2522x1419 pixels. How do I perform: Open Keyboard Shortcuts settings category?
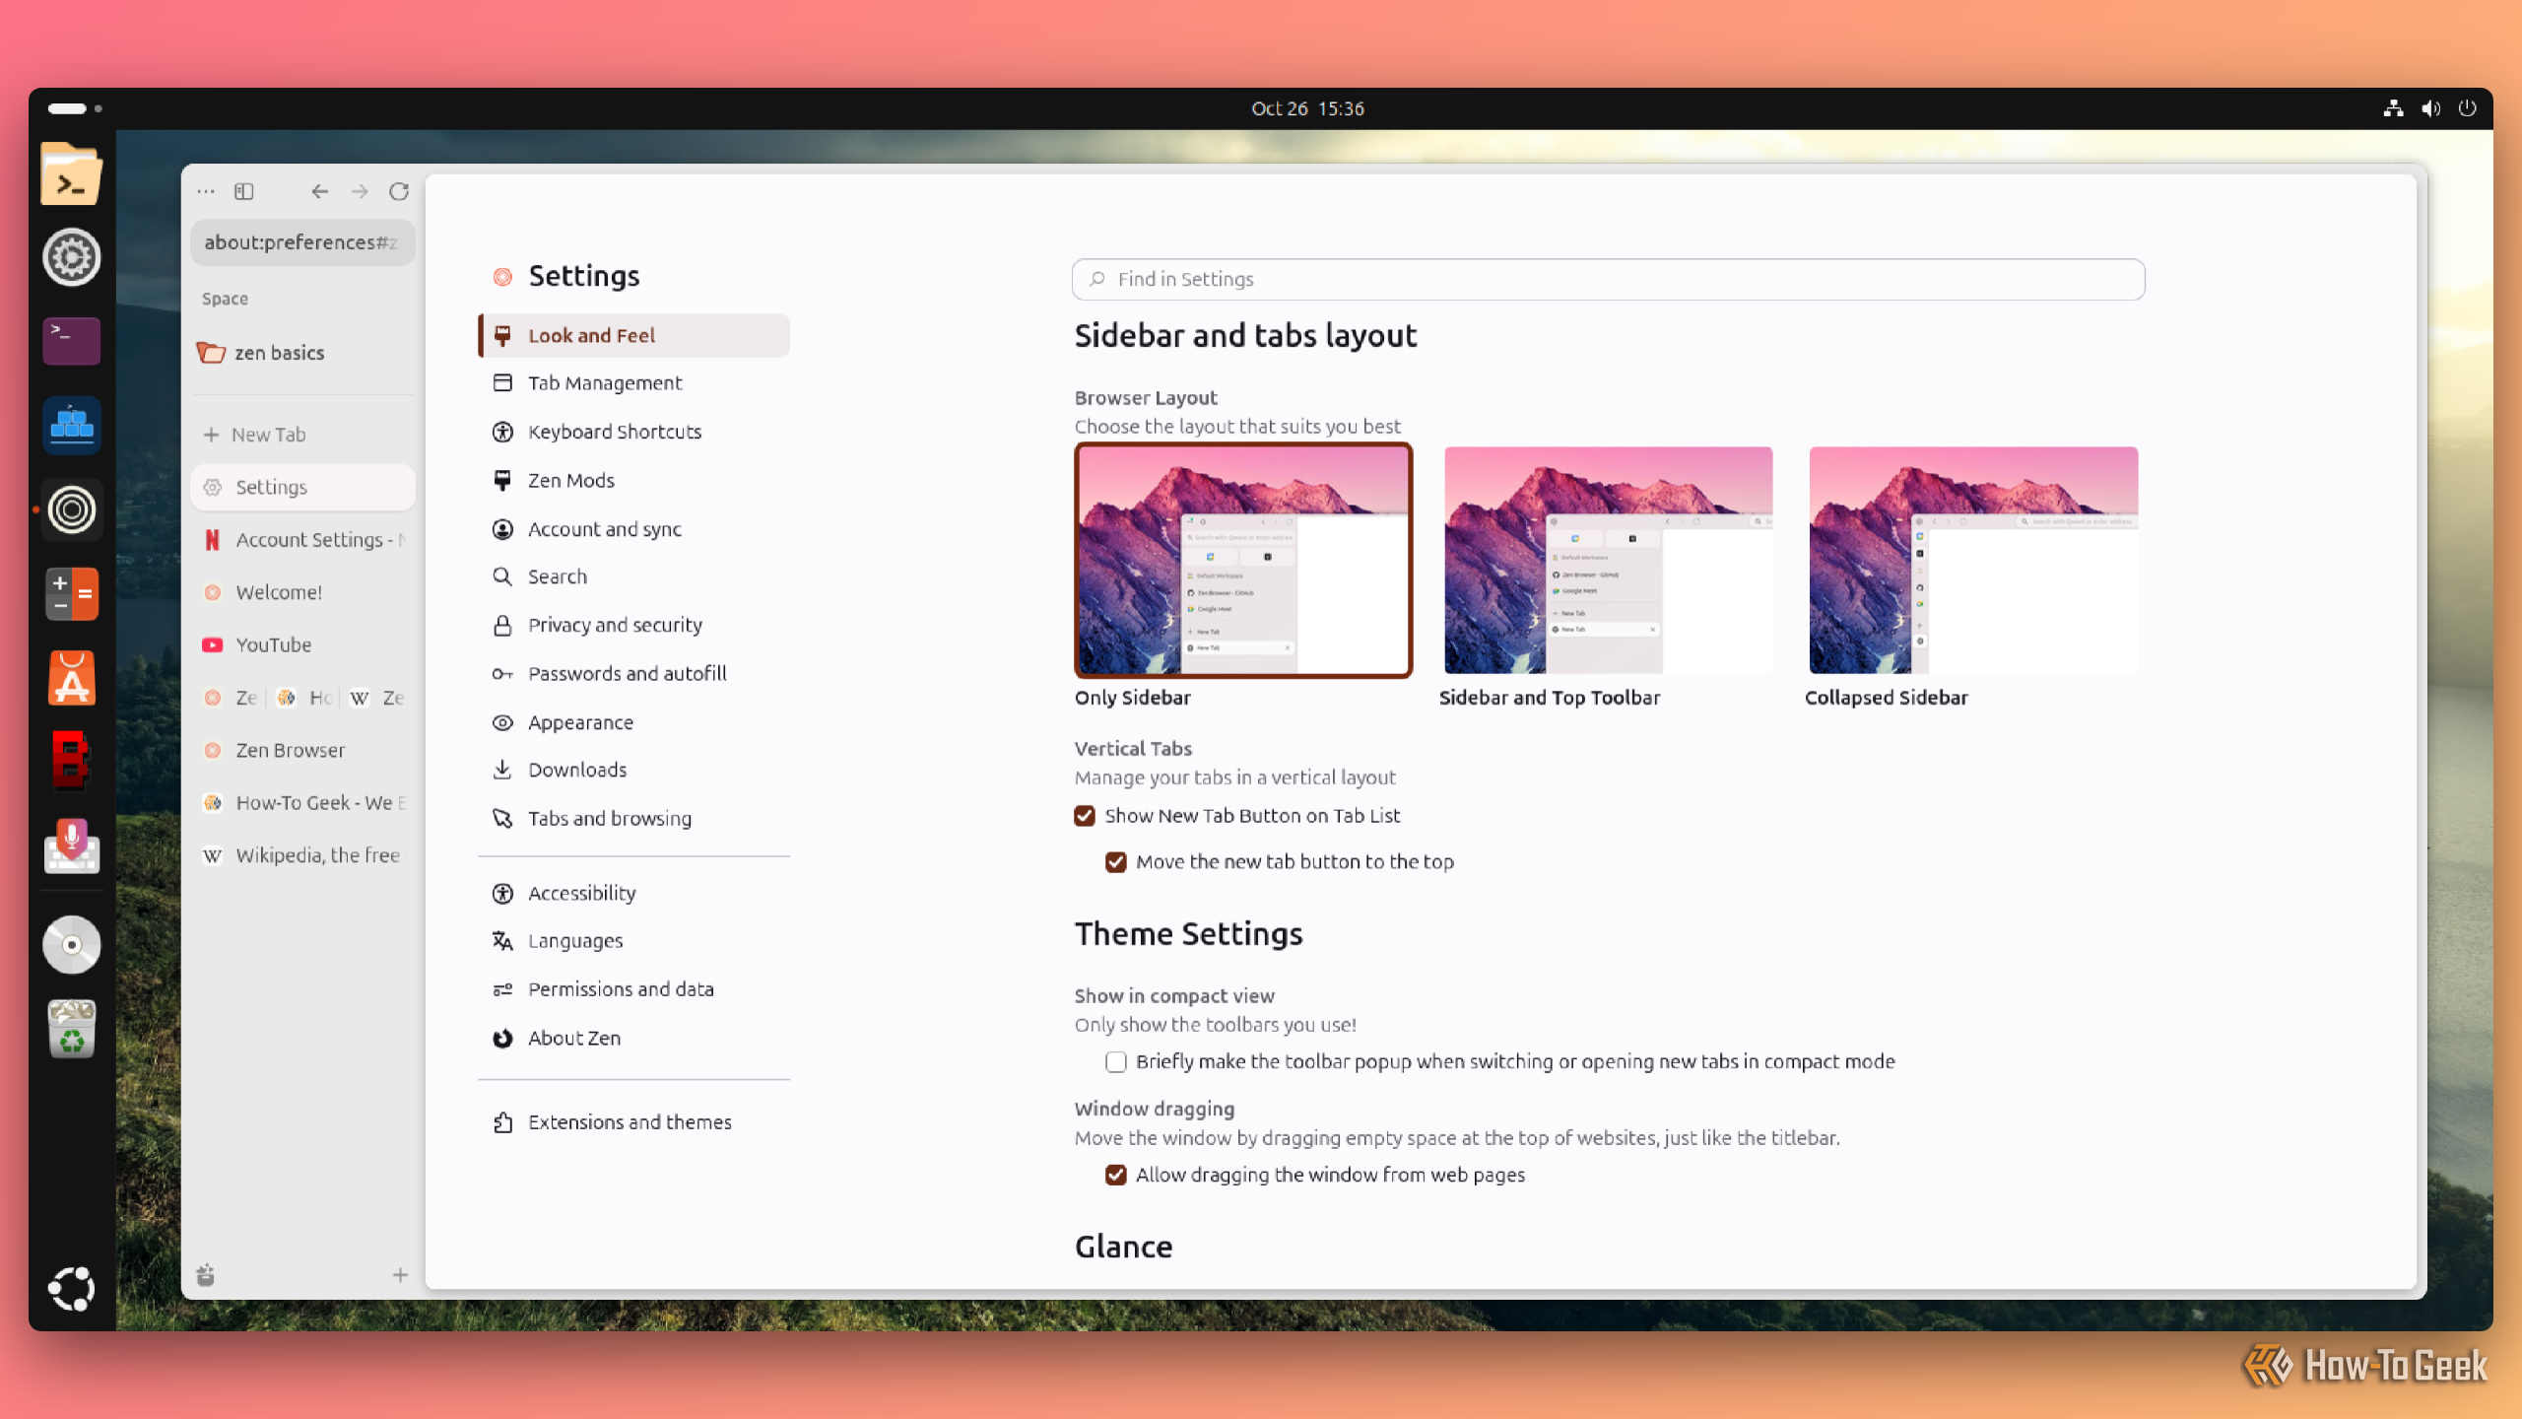tap(634, 432)
